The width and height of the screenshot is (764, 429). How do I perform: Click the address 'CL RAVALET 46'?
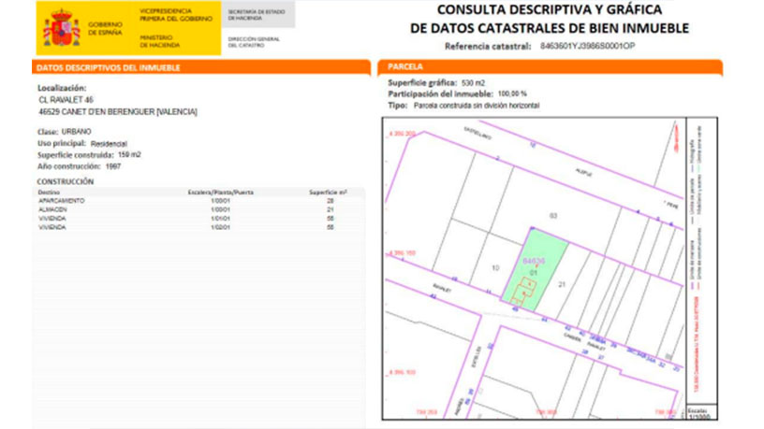pos(66,99)
